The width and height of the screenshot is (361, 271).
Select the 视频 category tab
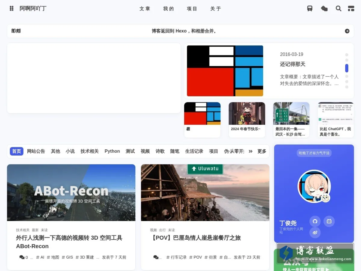tap(145, 151)
